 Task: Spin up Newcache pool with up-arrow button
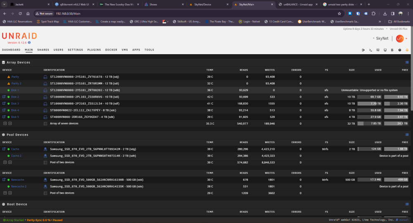coord(10,193)
